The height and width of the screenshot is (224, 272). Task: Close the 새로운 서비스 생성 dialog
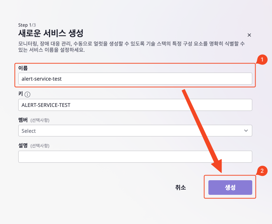pos(249,35)
